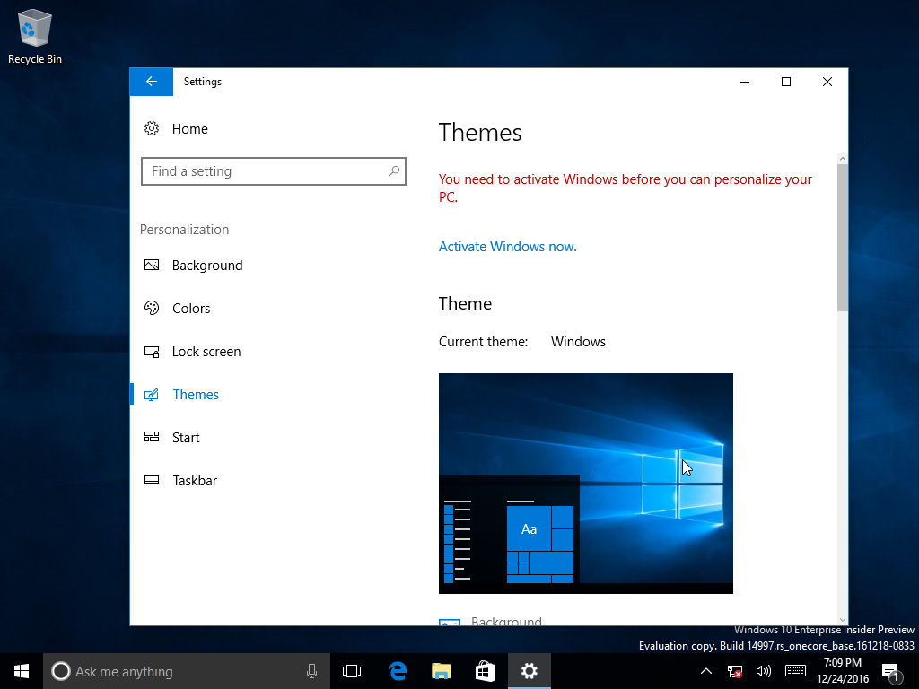Open the volume control tray icon

tap(763, 671)
